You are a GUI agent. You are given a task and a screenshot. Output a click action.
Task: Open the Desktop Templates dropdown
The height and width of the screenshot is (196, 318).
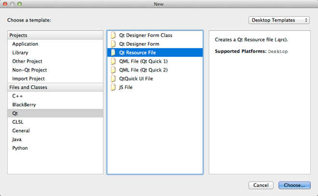click(x=279, y=20)
